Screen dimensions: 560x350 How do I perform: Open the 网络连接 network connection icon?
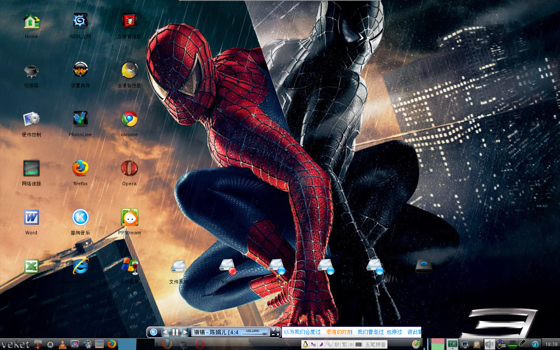pos(31,168)
